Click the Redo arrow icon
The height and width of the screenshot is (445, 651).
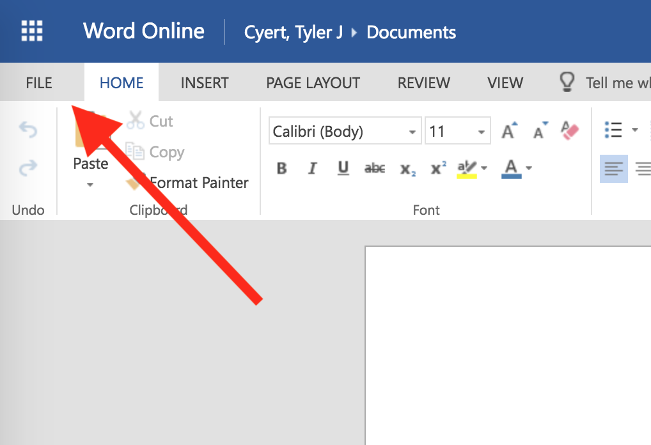[28, 168]
